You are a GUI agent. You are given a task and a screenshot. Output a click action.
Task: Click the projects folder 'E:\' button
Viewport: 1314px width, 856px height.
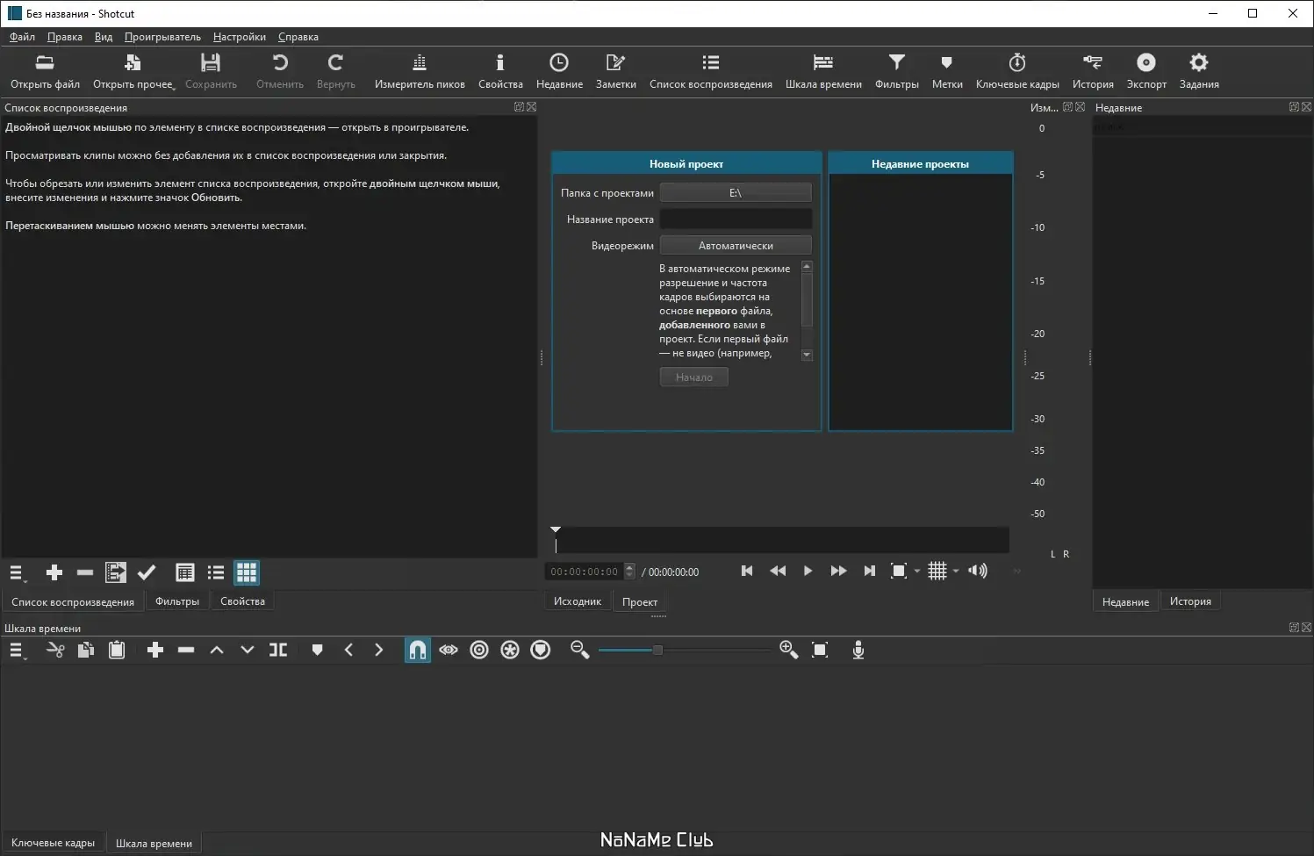pyautogui.click(x=735, y=193)
